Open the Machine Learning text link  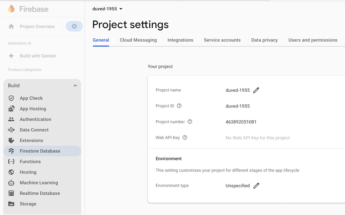39,183
